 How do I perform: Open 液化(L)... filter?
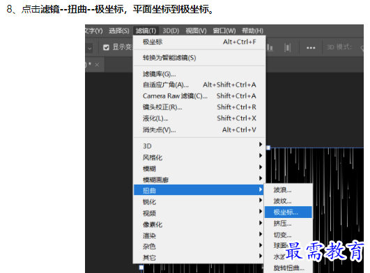(199, 118)
